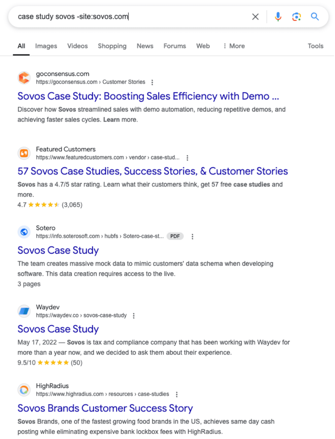Open the three-dot menu on the goconsensus result
The width and height of the screenshot is (335, 439).
click(x=152, y=82)
